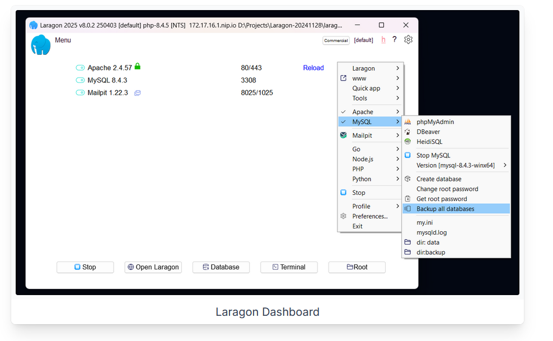Open my.ini configuration file entry
Viewport: 553px width, 341px height.
[424, 223]
